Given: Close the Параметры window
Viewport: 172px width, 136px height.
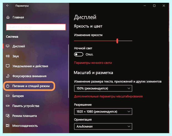Looking at the screenshot, I should coord(164,6).
